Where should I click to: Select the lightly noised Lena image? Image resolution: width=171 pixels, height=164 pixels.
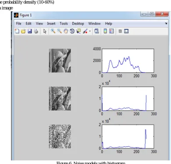[60, 99]
